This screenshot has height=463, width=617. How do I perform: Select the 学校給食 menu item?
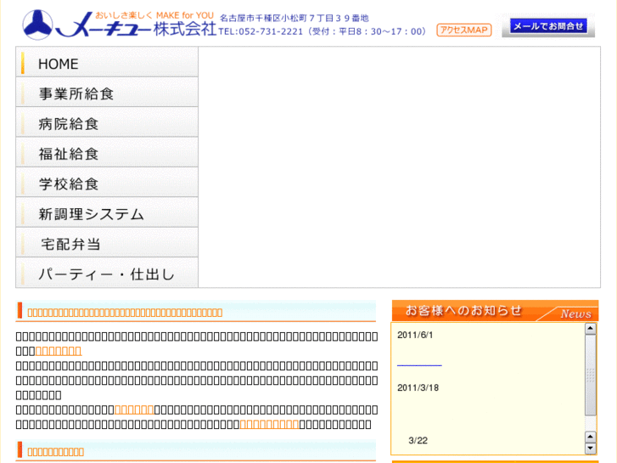107,183
